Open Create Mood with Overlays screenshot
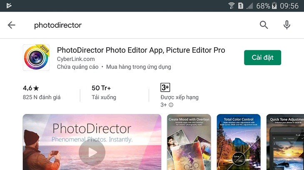Image resolution: width=304 pixels, height=170 pixels. pos(189,142)
